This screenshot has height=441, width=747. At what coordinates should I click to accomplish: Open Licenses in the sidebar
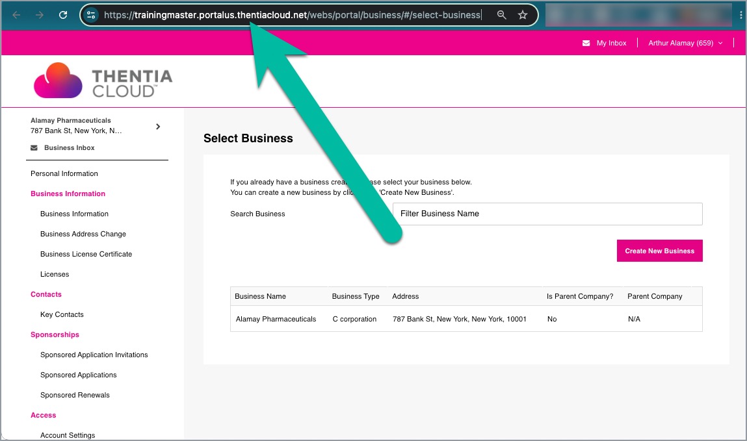(55, 275)
